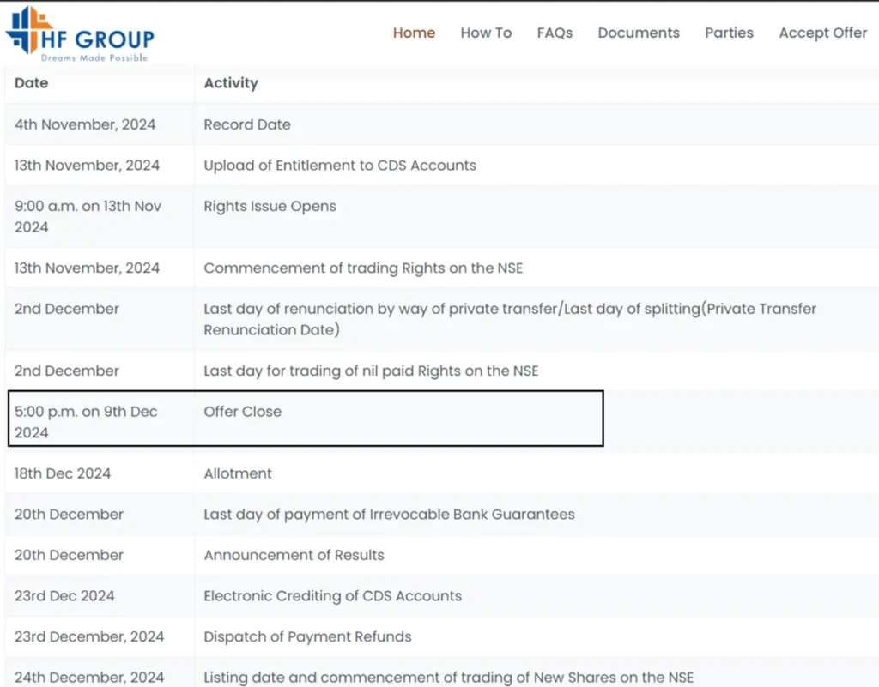This screenshot has height=687, width=879.
Task: Click Upload of Entitlement to CDS Accounts
Action: 340,166
